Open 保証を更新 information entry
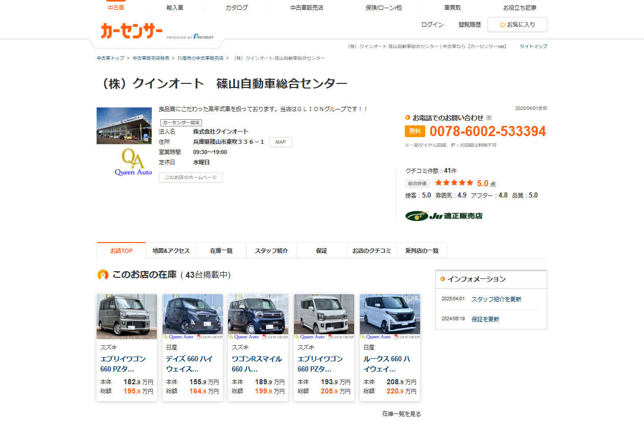The width and height of the screenshot is (644, 438). pos(485,319)
